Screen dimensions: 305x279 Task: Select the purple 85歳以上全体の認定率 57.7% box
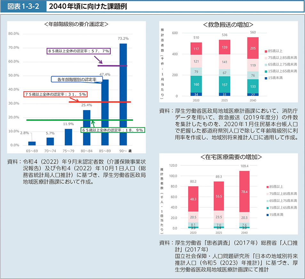coord(79,51)
